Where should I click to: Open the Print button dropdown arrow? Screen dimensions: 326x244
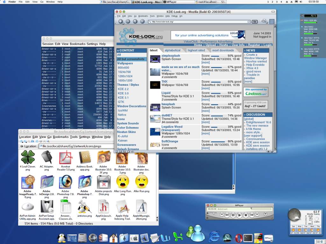click(266, 23)
